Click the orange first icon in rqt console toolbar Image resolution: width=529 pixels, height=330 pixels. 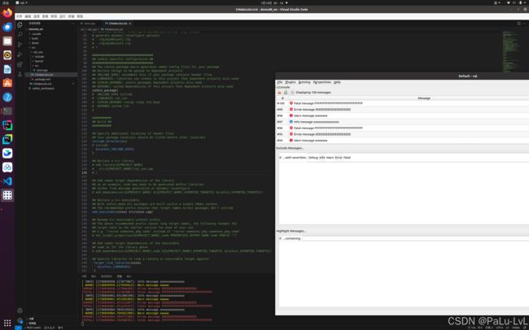[279, 93]
